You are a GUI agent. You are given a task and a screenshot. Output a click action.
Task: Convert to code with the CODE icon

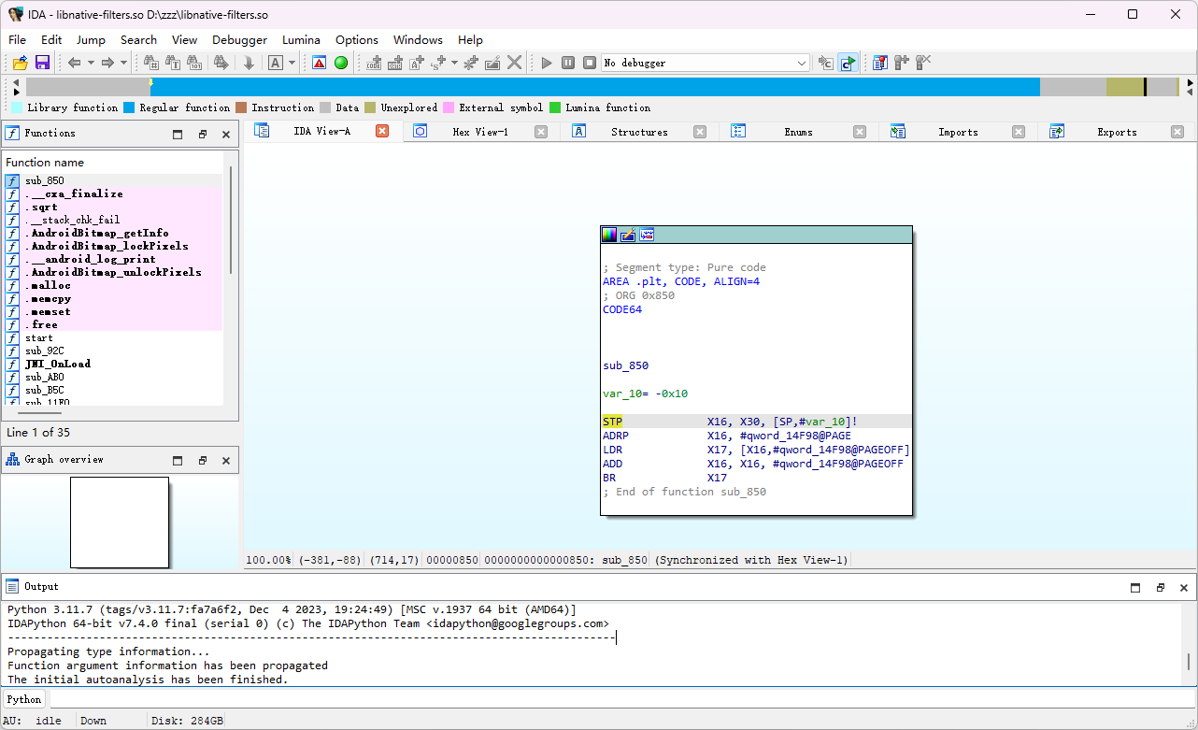[x=375, y=63]
